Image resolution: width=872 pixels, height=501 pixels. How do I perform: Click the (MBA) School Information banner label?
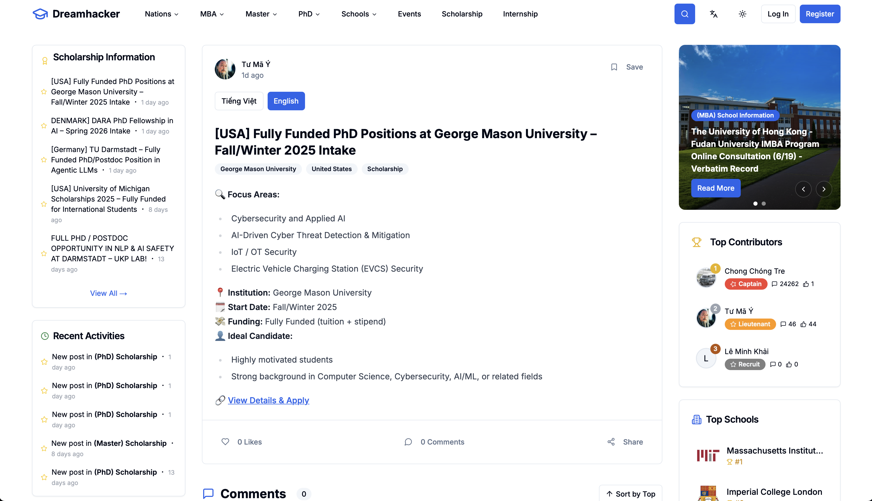[x=735, y=115]
